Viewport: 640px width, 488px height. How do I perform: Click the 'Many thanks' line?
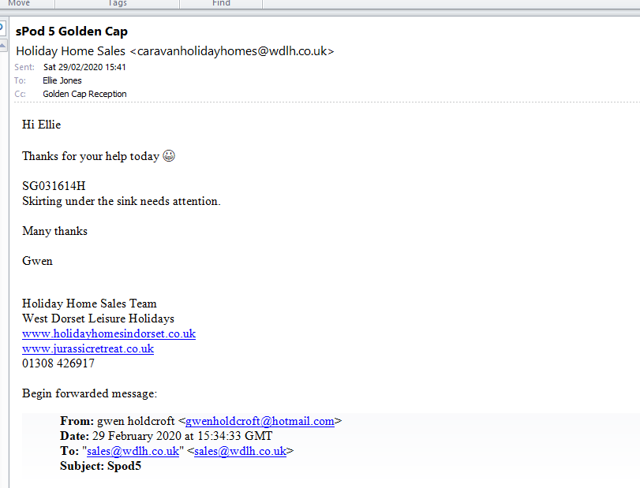54,231
